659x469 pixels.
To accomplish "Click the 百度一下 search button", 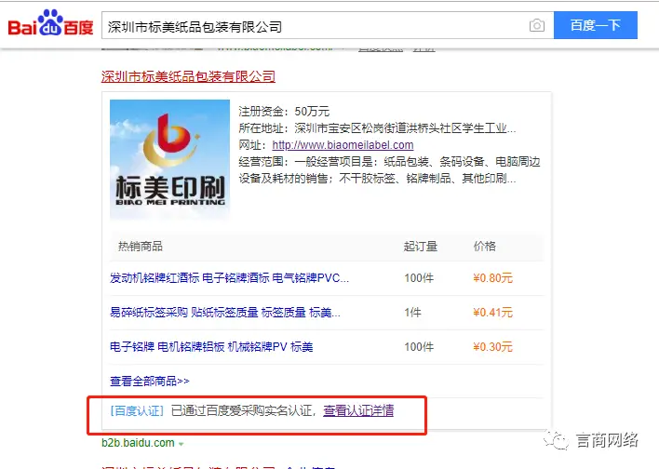I will 595,25.
